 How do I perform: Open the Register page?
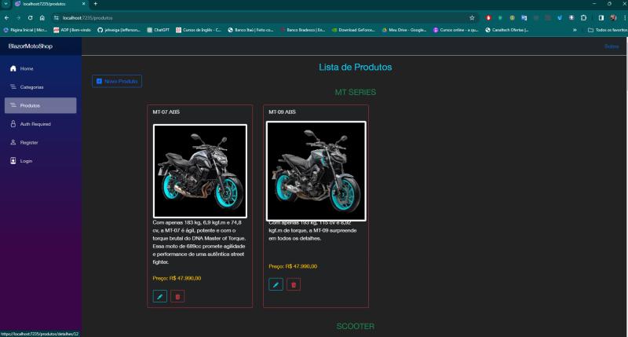pyautogui.click(x=40, y=142)
